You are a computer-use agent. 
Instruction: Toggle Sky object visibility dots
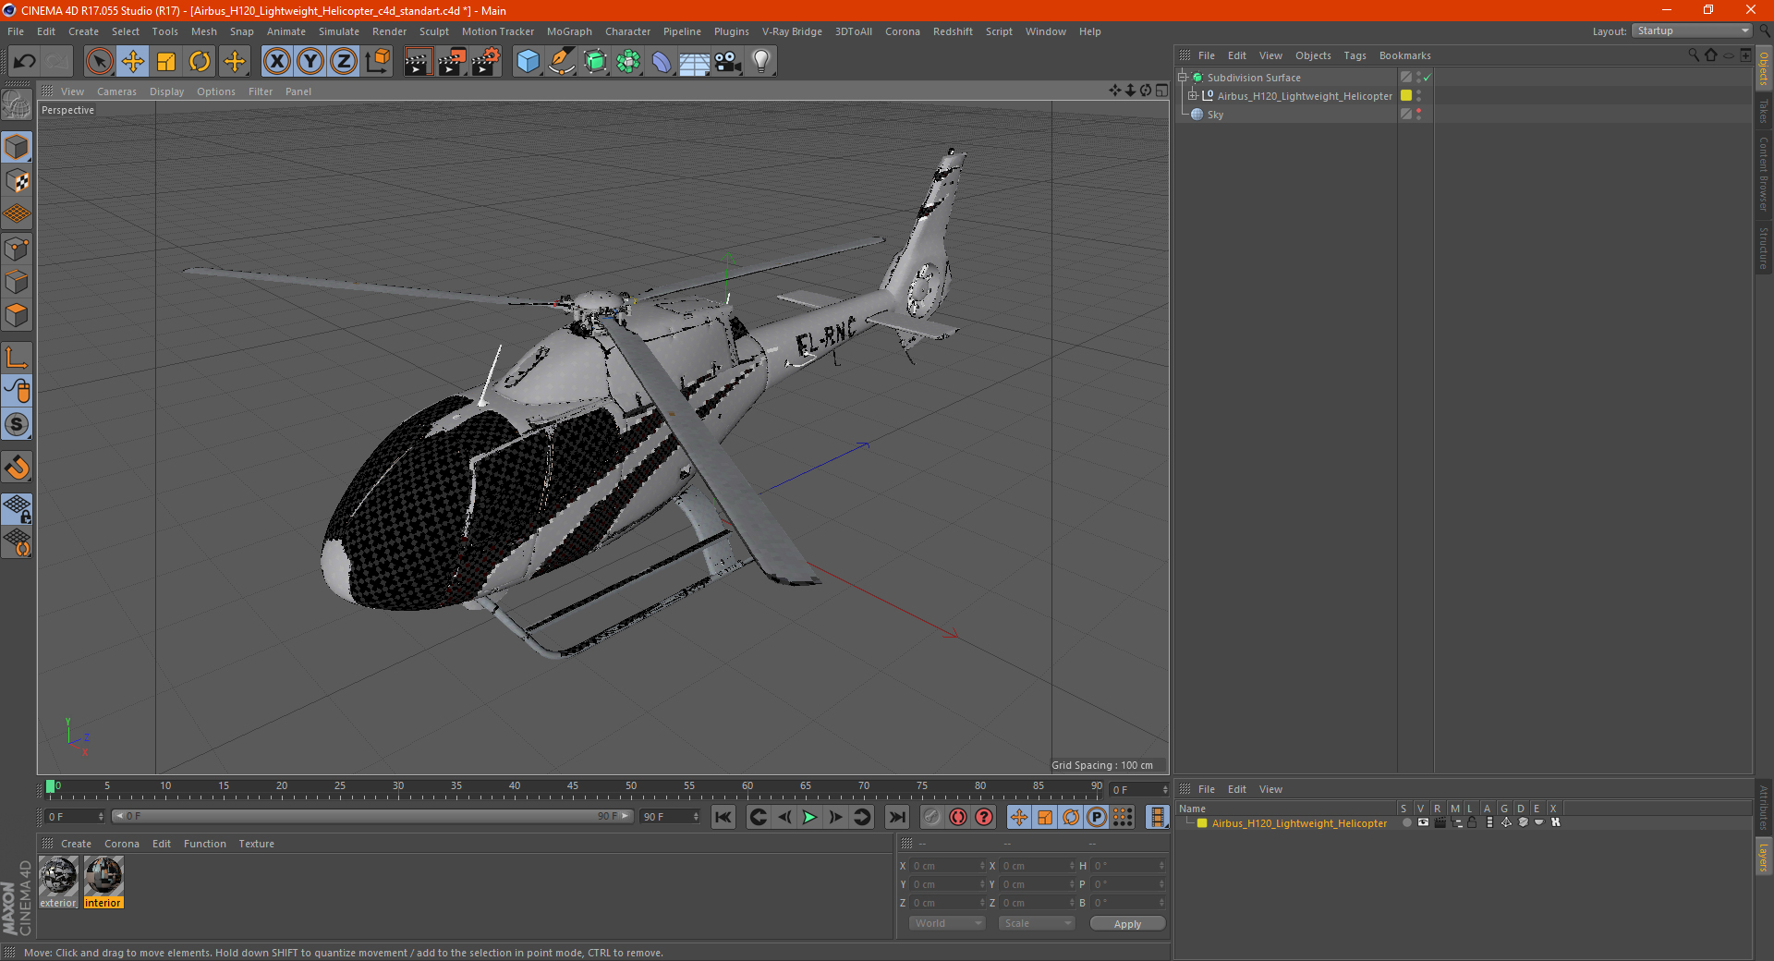[1418, 115]
